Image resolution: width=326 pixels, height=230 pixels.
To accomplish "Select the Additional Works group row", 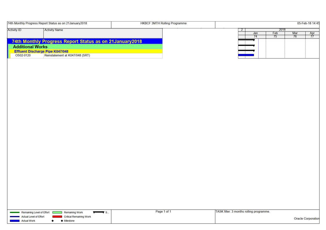I will tap(86, 47).
